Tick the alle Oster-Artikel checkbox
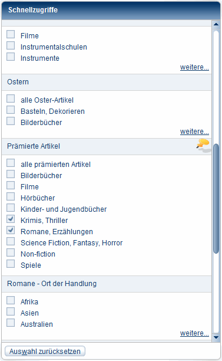 pyautogui.click(x=11, y=99)
